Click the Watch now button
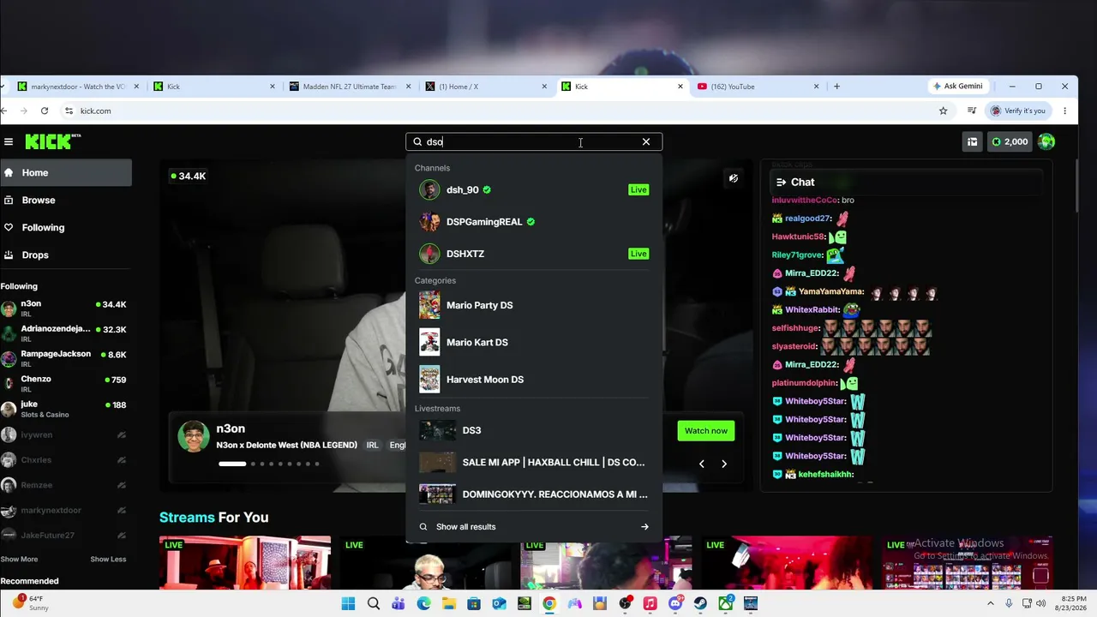This screenshot has width=1097, height=617. click(706, 431)
